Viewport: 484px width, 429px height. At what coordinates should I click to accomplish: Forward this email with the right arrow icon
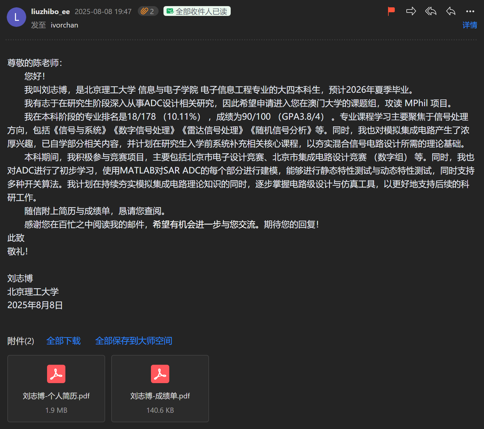tap(411, 11)
